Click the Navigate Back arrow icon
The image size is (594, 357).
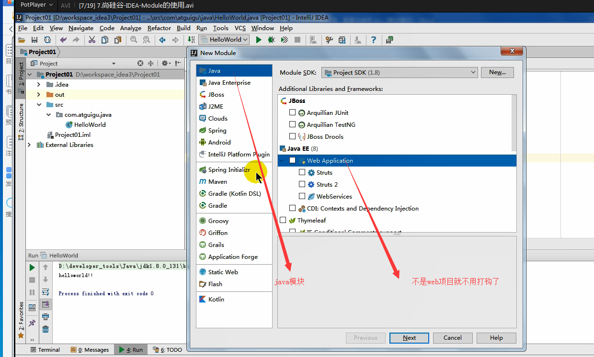pyautogui.click(x=162, y=40)
